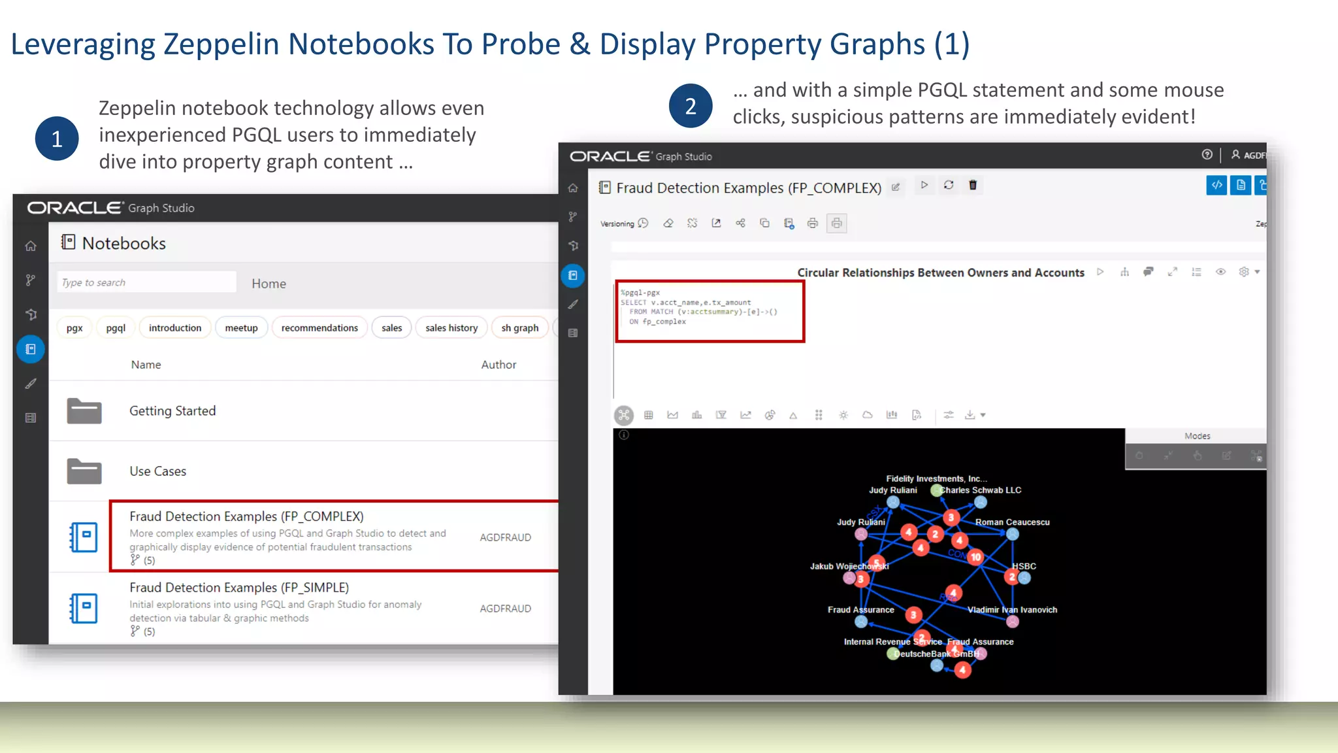Switch to the sunburst visualization
This screenshot has width=1338, height=753.
(x=843, y=415)
